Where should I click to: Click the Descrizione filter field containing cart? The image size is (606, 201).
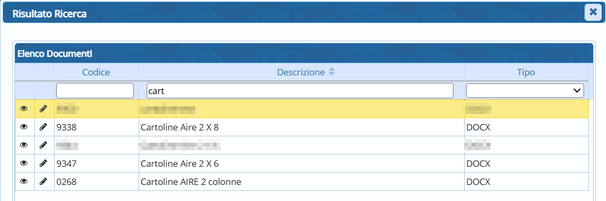[x=300, y=91]
